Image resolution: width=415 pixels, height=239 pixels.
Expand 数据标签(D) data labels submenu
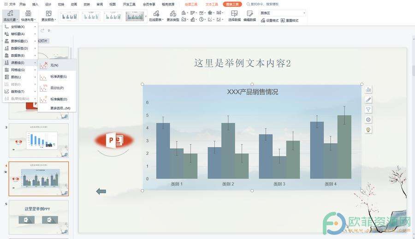[20, 48]
